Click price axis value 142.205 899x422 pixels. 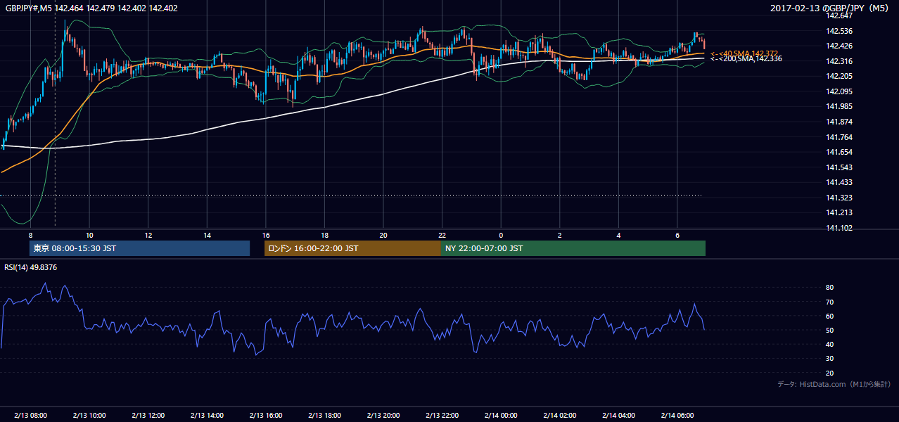point(839,76)
